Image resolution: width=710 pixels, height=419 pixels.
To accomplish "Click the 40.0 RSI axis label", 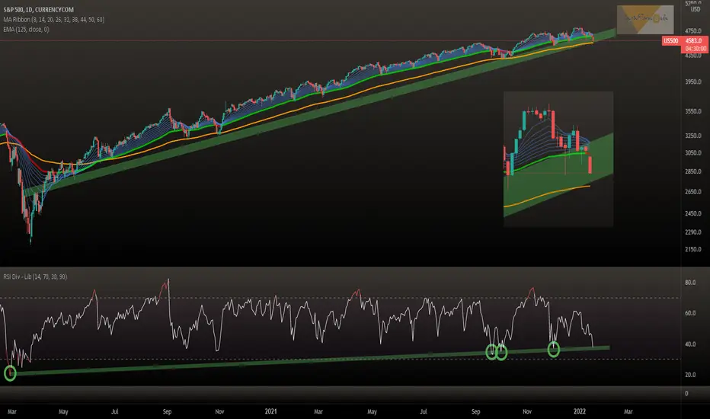I will click(690, 344).
